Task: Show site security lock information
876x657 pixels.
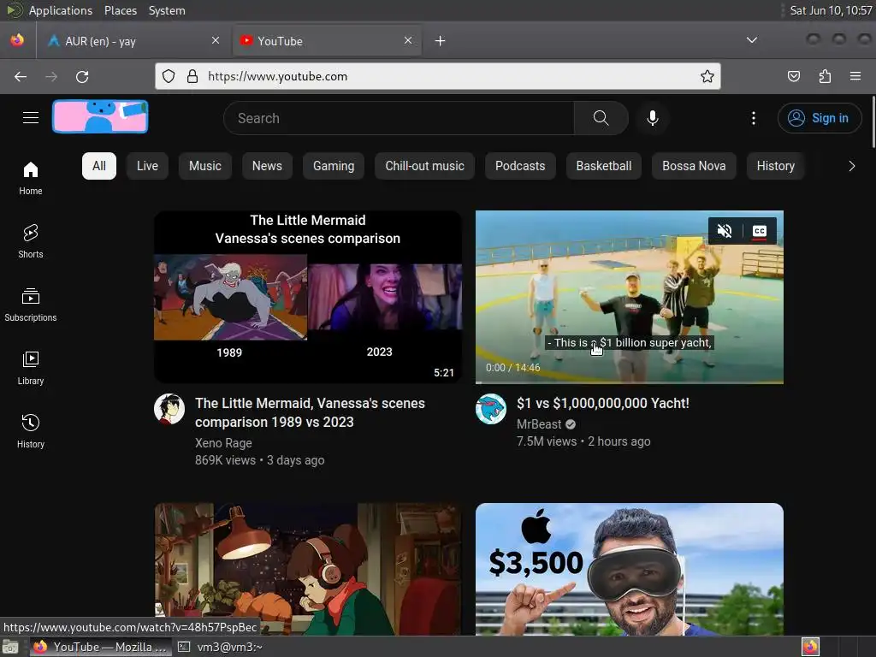Action: (x=192, y=76)
